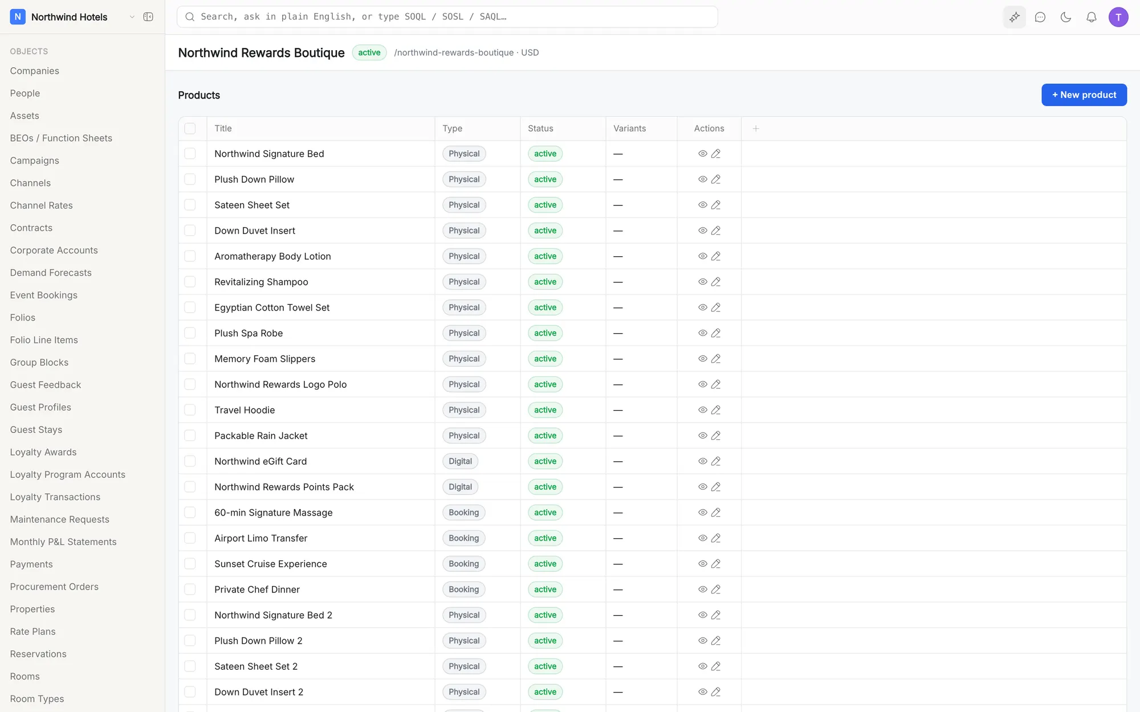Viewport: 1140px width, 712px height.
Task: Edit Down Duvet Insert pencil icon
Action: 716,231
